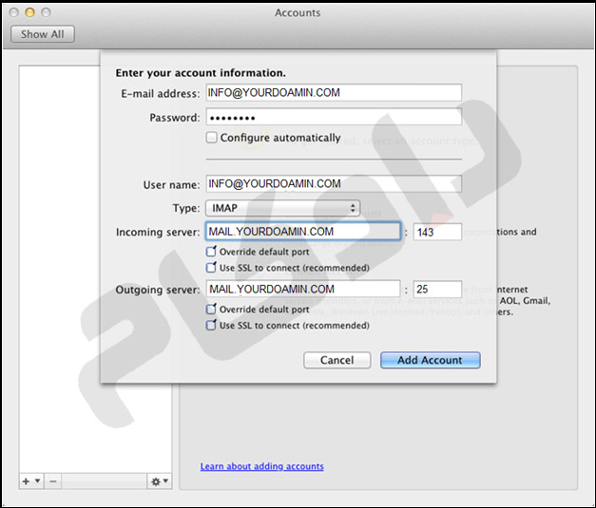Image resolution: width=596 pixels, height=508 pixels.
Task: Click the Outgoing server port 25 field
Action: pos(437,290)
